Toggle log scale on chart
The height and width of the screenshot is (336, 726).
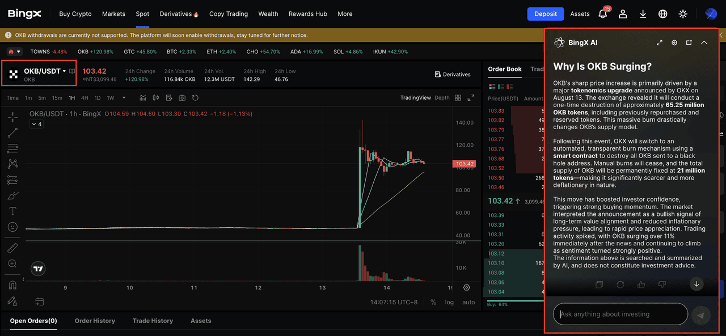click(449, 302)
